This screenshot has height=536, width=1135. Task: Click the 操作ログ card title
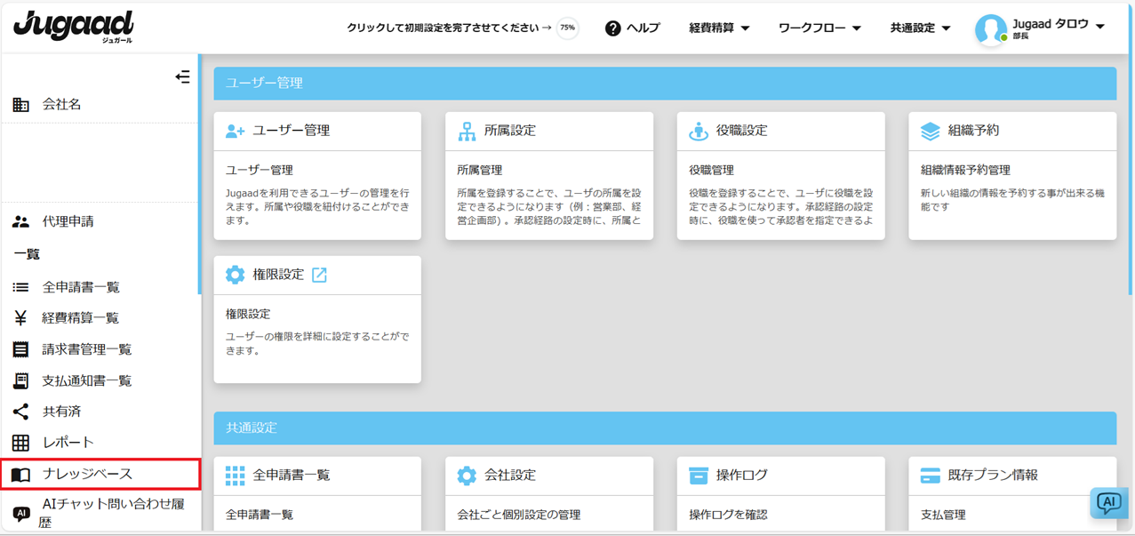[x=742, y=476]
